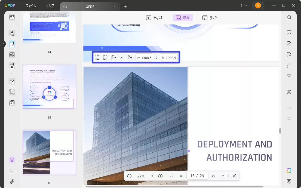301x188 pixels.
Task: Go to the next page
Action: pyautogui.click(x=213, y=176)
